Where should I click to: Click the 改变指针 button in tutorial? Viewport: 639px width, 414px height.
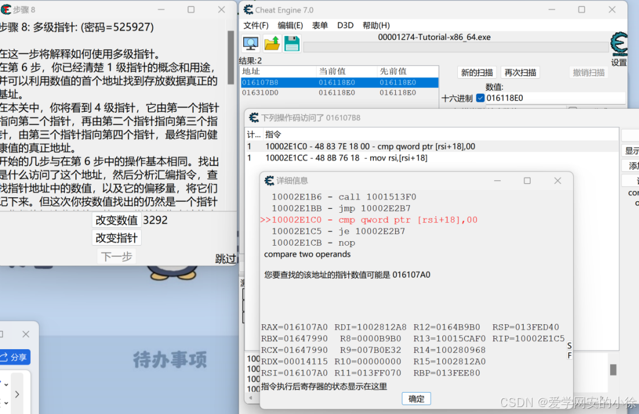click(116, 238)
